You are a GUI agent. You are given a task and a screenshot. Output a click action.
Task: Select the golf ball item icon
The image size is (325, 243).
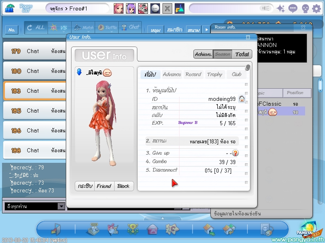(x=155, y=9)
